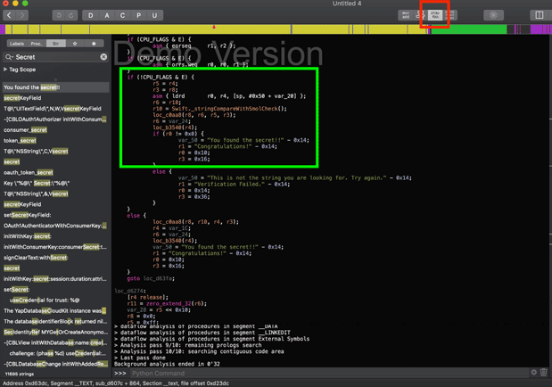Open search options magnifier dropdown
552x387 pixels.
pyautogui.click(x=9, y=57)
